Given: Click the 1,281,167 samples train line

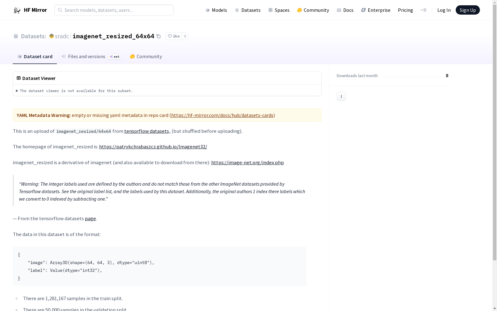Looking at the screenshot, I should point(73,298).
